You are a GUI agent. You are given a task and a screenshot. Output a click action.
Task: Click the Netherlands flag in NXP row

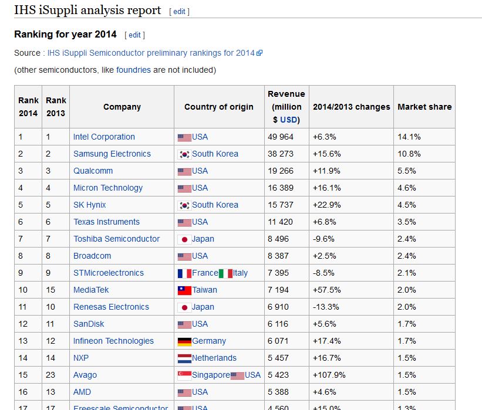coord(184,358)
